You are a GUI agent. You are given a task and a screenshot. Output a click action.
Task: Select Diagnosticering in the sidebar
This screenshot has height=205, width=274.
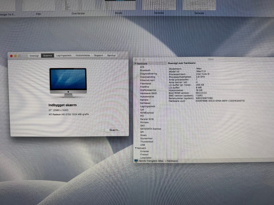pos(148,74)
